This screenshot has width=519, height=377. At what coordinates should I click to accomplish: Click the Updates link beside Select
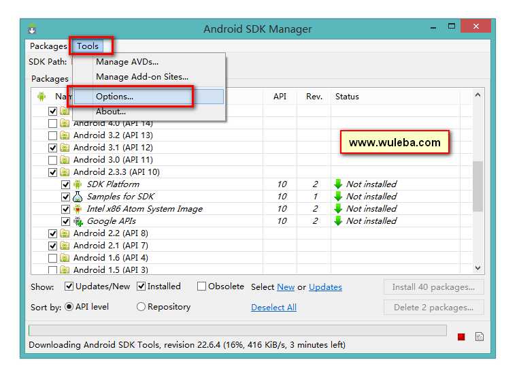[x=325, y=287]
